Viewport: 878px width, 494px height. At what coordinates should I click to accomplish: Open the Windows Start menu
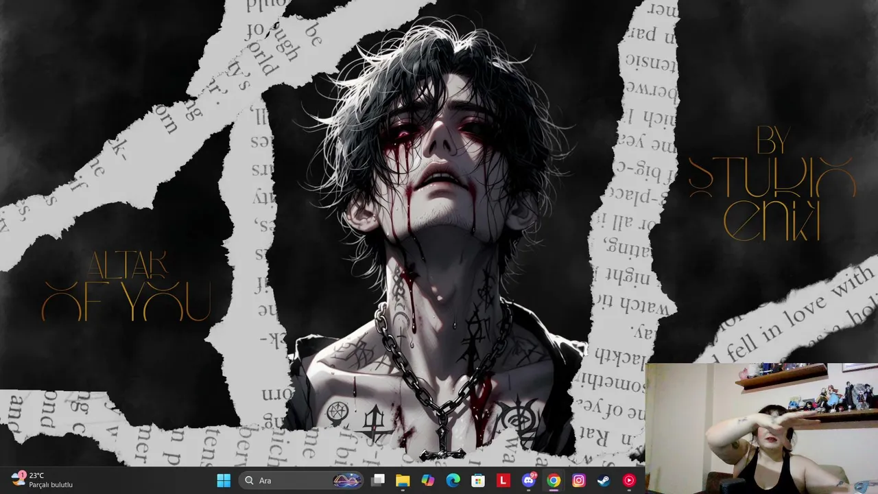click(x=224, y=480)
